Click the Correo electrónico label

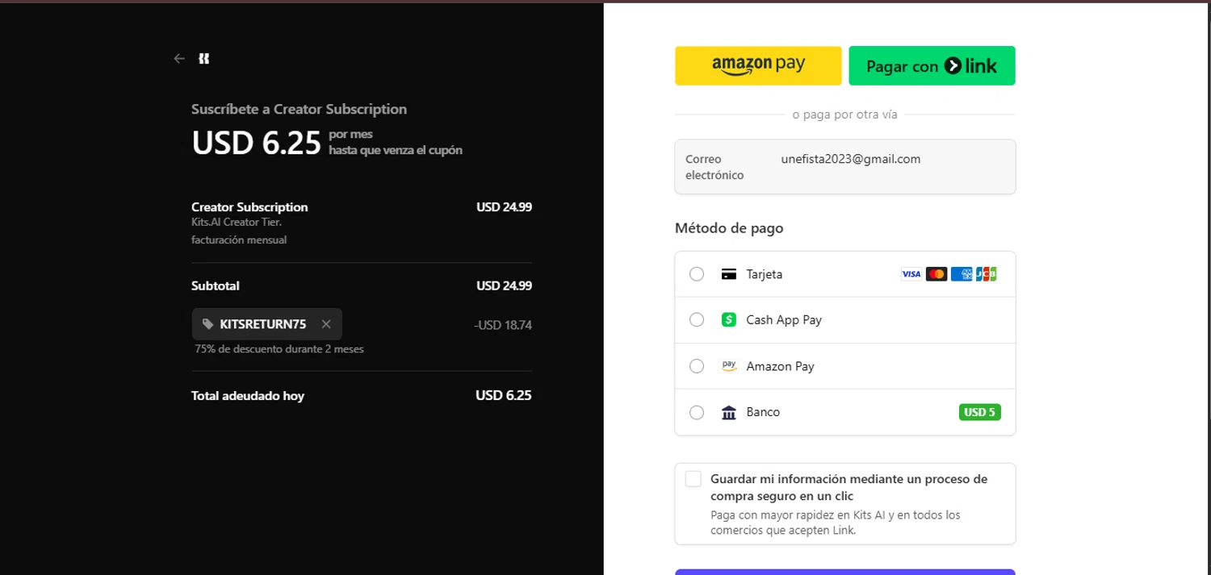coord(714,167)
